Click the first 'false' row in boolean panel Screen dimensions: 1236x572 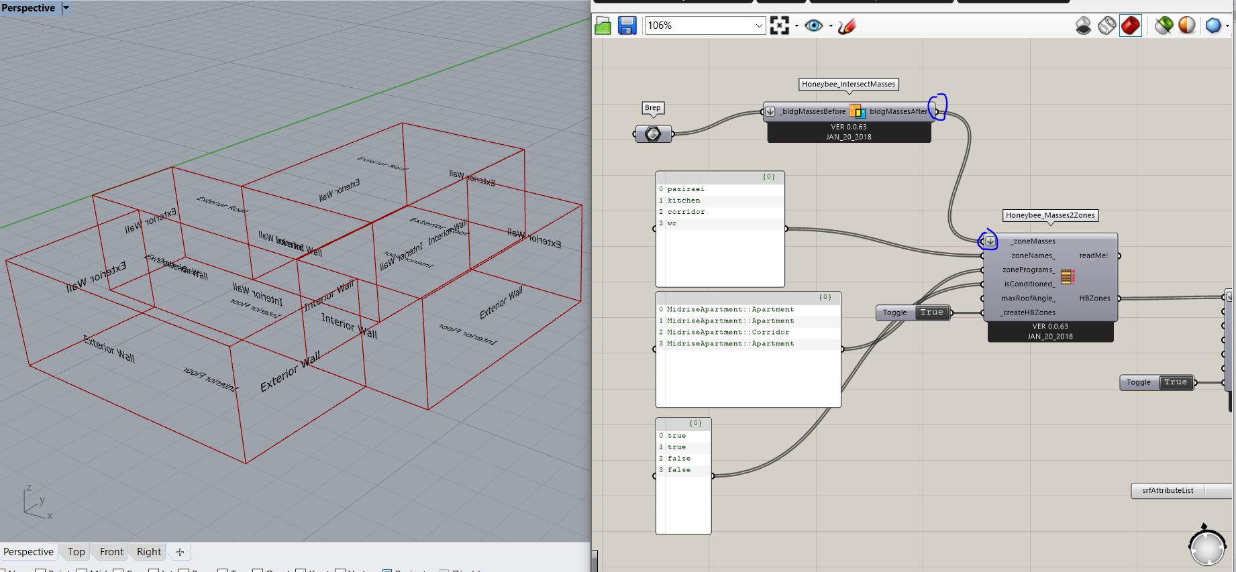click(x=684, y=458)
